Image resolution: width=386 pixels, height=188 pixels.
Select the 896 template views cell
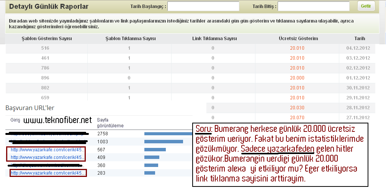click(45, 78)
